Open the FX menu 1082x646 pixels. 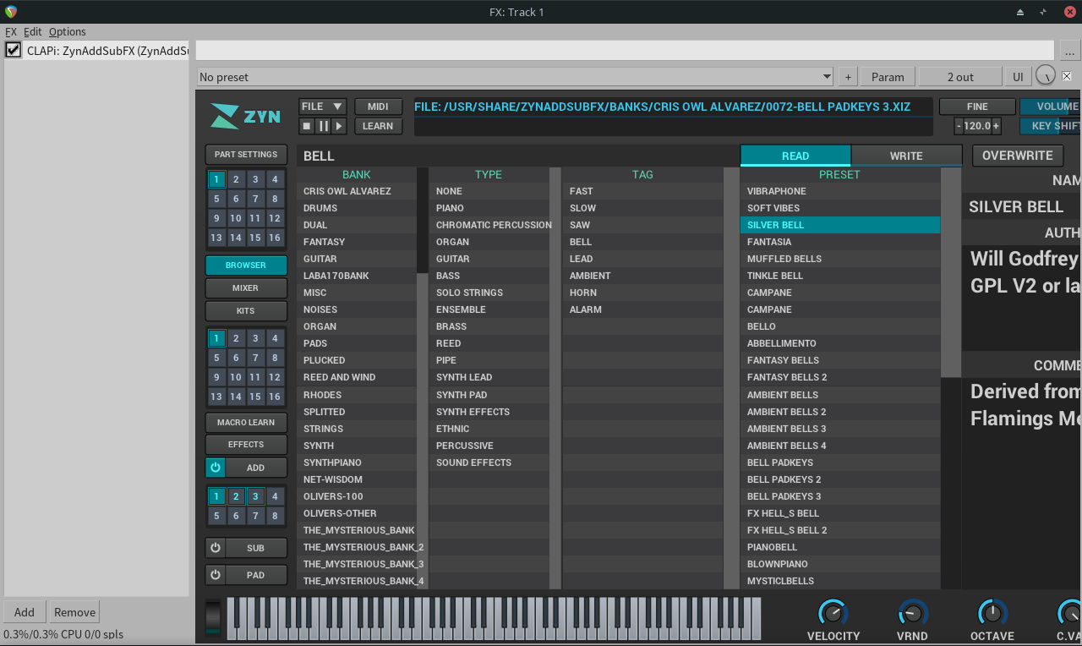pos(11,31)
